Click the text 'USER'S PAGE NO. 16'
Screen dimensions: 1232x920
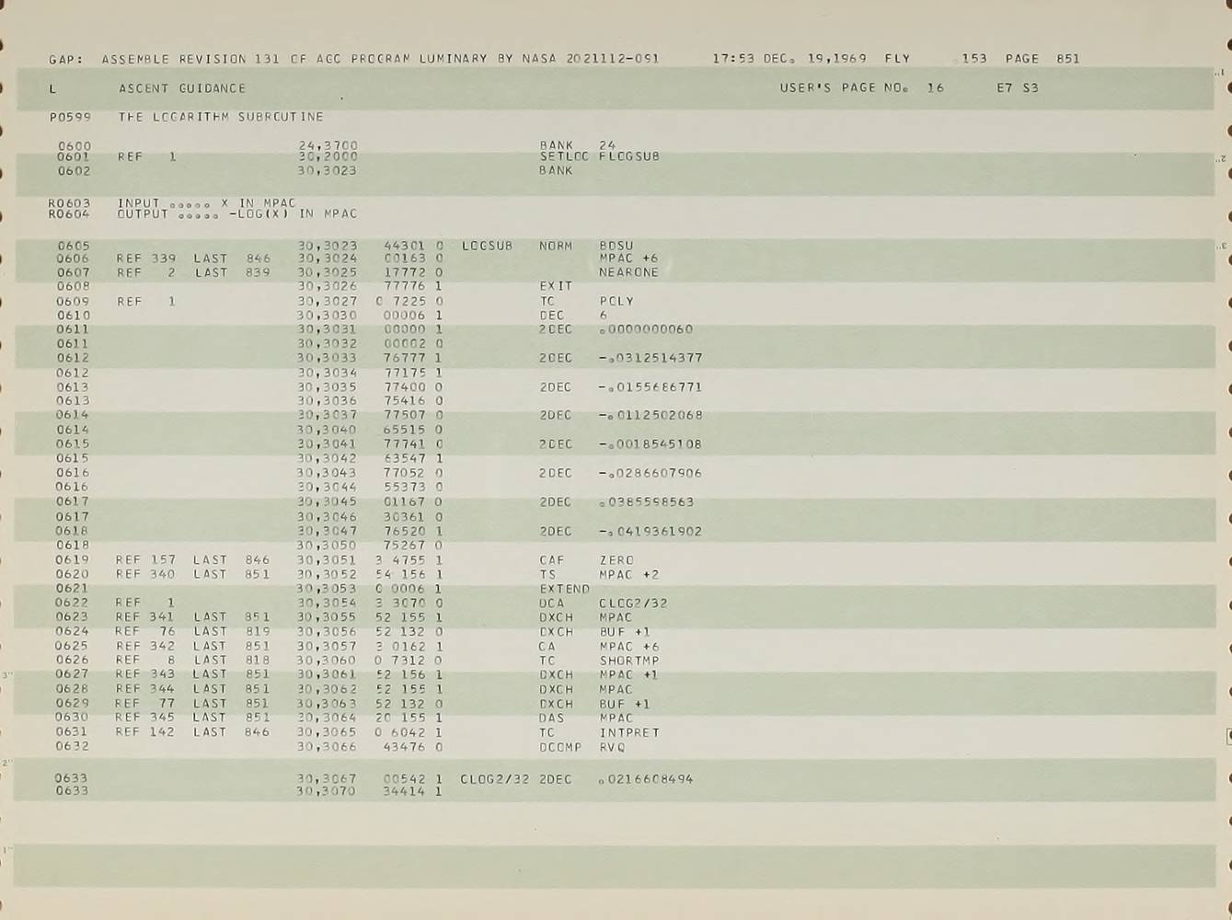coord(862,88)
